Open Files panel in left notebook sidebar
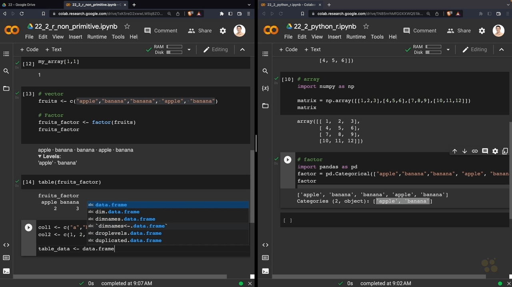This screenshot has width=512, height=287. pos(6,88)
